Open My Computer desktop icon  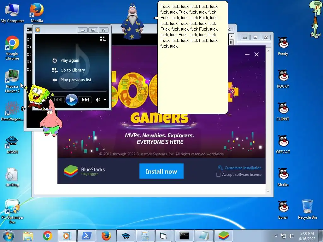(12, 13)
